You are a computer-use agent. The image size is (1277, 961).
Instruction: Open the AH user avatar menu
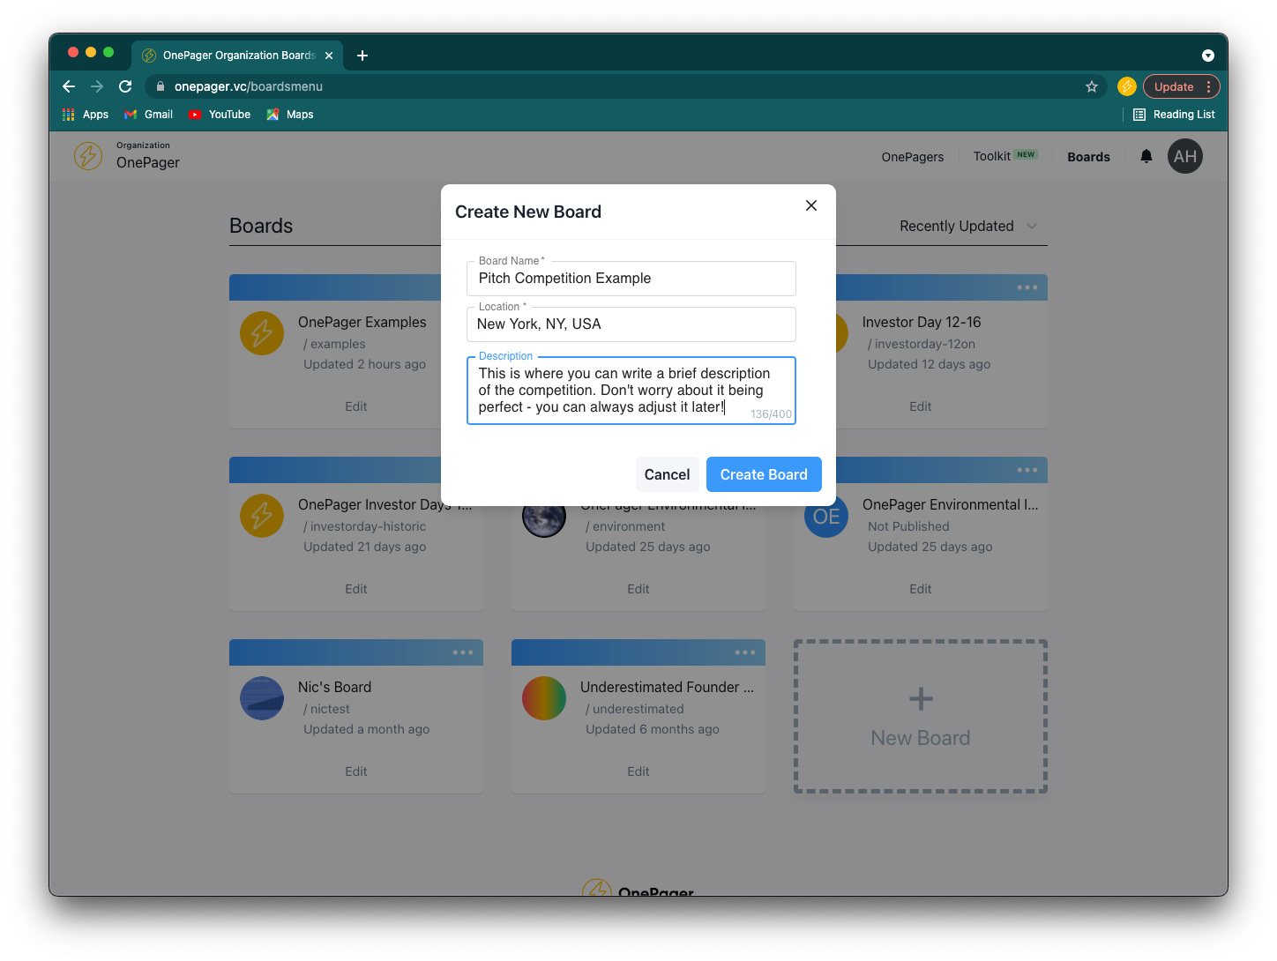[x=1184, y=156]
